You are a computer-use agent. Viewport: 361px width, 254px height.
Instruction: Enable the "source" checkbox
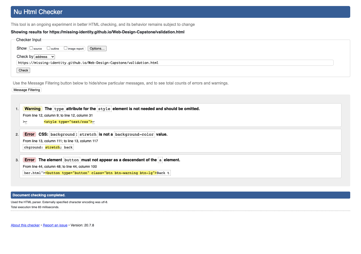pyautogui.click(x=31, y=48)
